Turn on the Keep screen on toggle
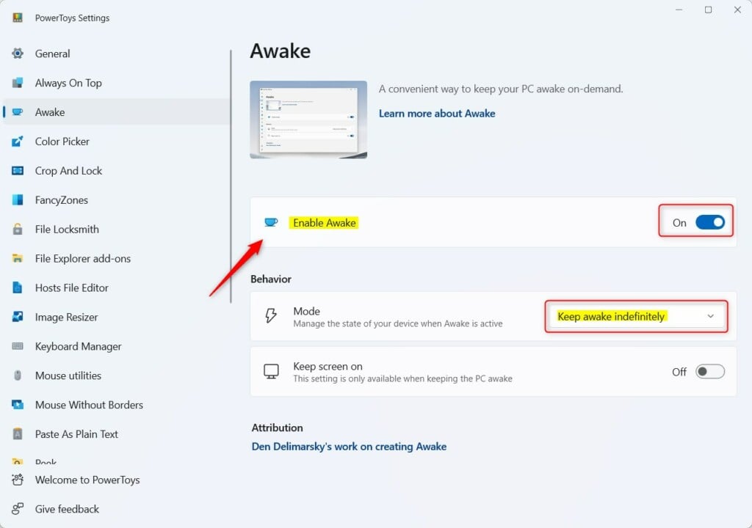 710,371
